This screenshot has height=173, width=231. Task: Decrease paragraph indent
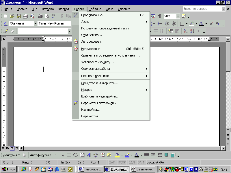[x=167, y=24]
